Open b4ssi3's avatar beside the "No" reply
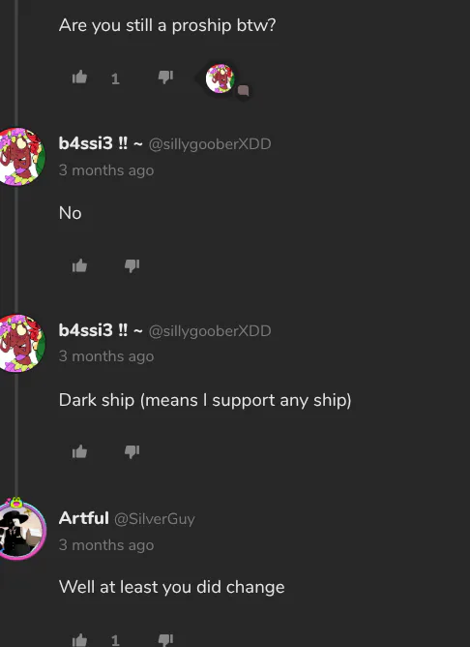 tap(20, 157)
